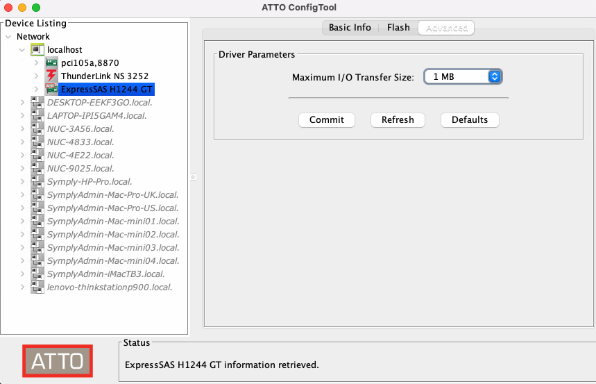The width and height of the screenshot is (596, 384).
Task: Click the SymplyAdmin-Mac-Pro-UK.local host icon
Action: pyautogui.click(x=37, y=195)
